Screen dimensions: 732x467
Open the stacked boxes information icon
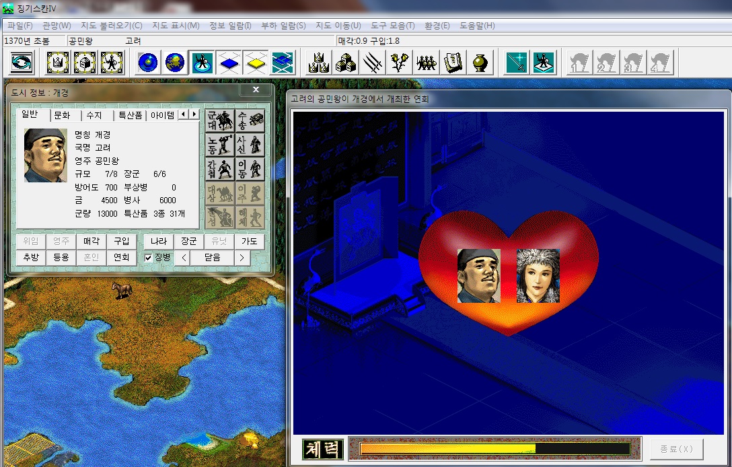pyautogui.click(x=346, y=62)
